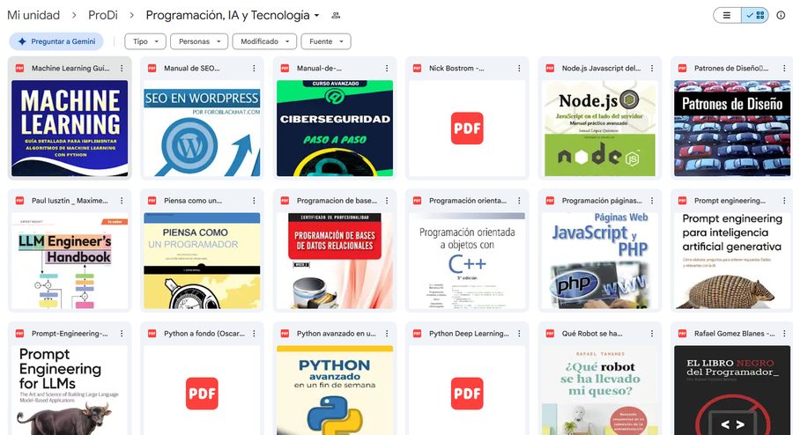Viewport: 793px width, 435px height.
Task: Open the Node.js manual thumbnail
Action: tap(600, 129)
